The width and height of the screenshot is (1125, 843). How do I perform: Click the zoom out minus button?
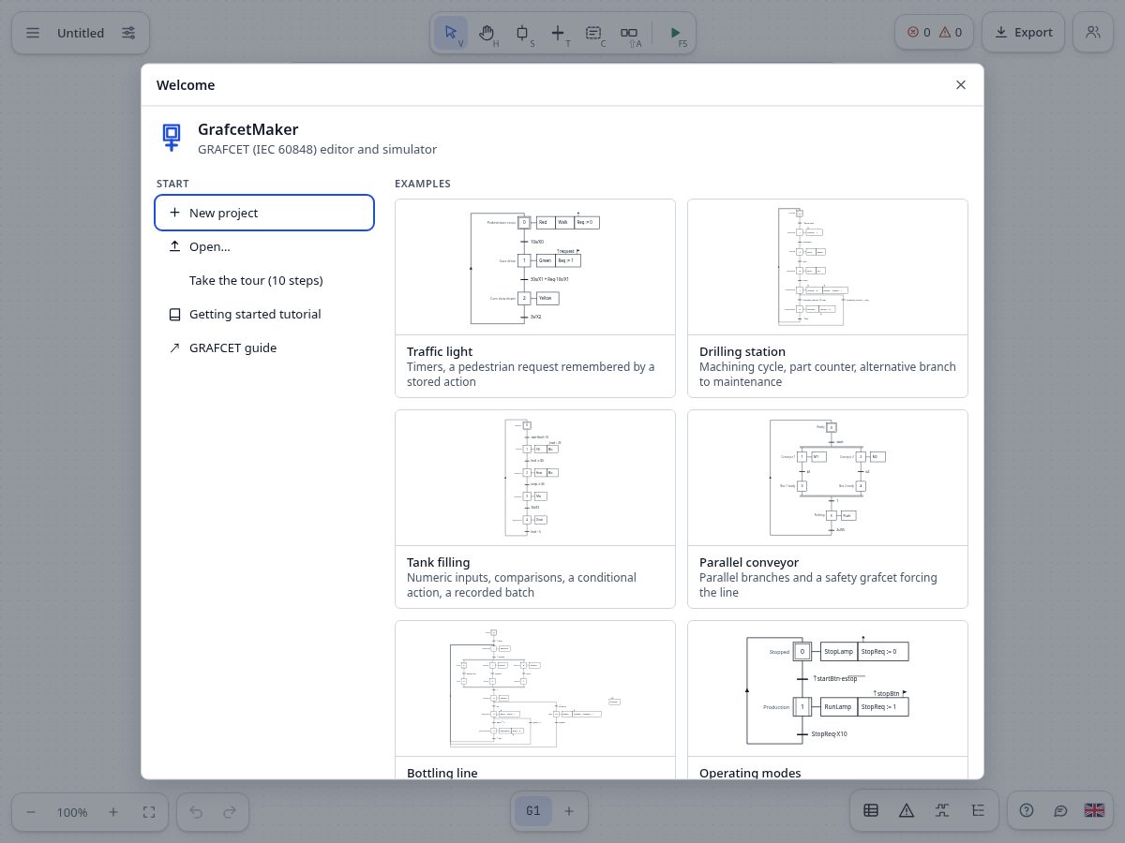[x=31, y=812]
